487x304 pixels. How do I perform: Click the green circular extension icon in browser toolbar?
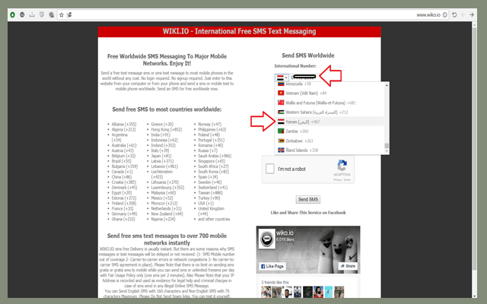tap(12, 14)
